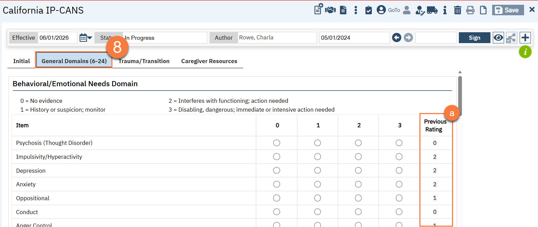Go to next version with right arrow
Viewport: 538px width, 227px height.
point(408,38)
